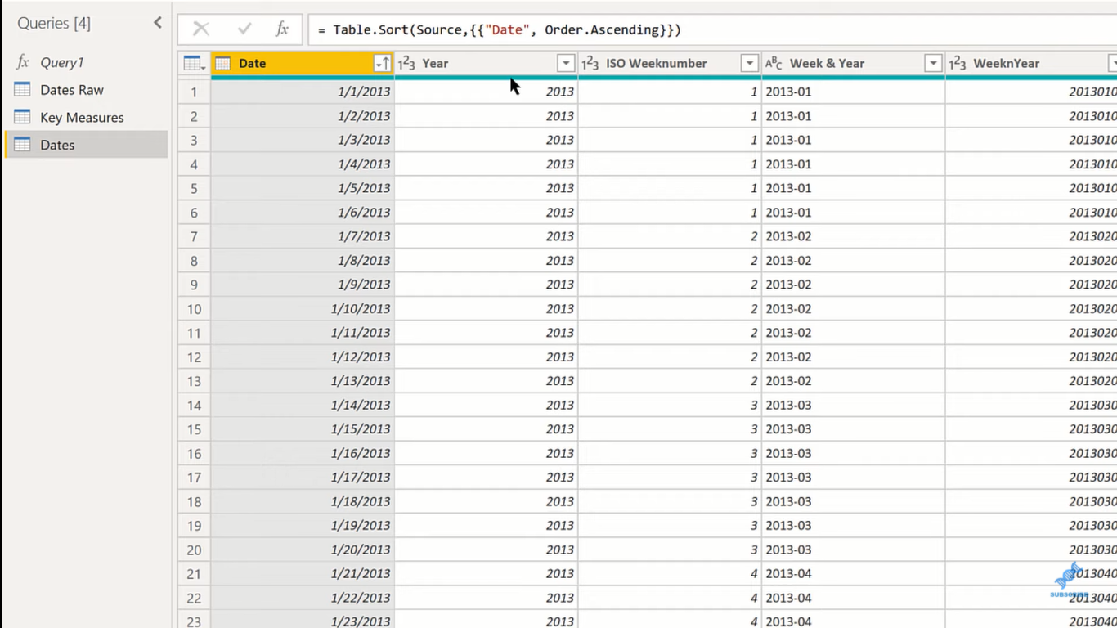1117x628 pixels.
Task: Collapse the Queries pane with the chevron
Action: coord(158,23)
